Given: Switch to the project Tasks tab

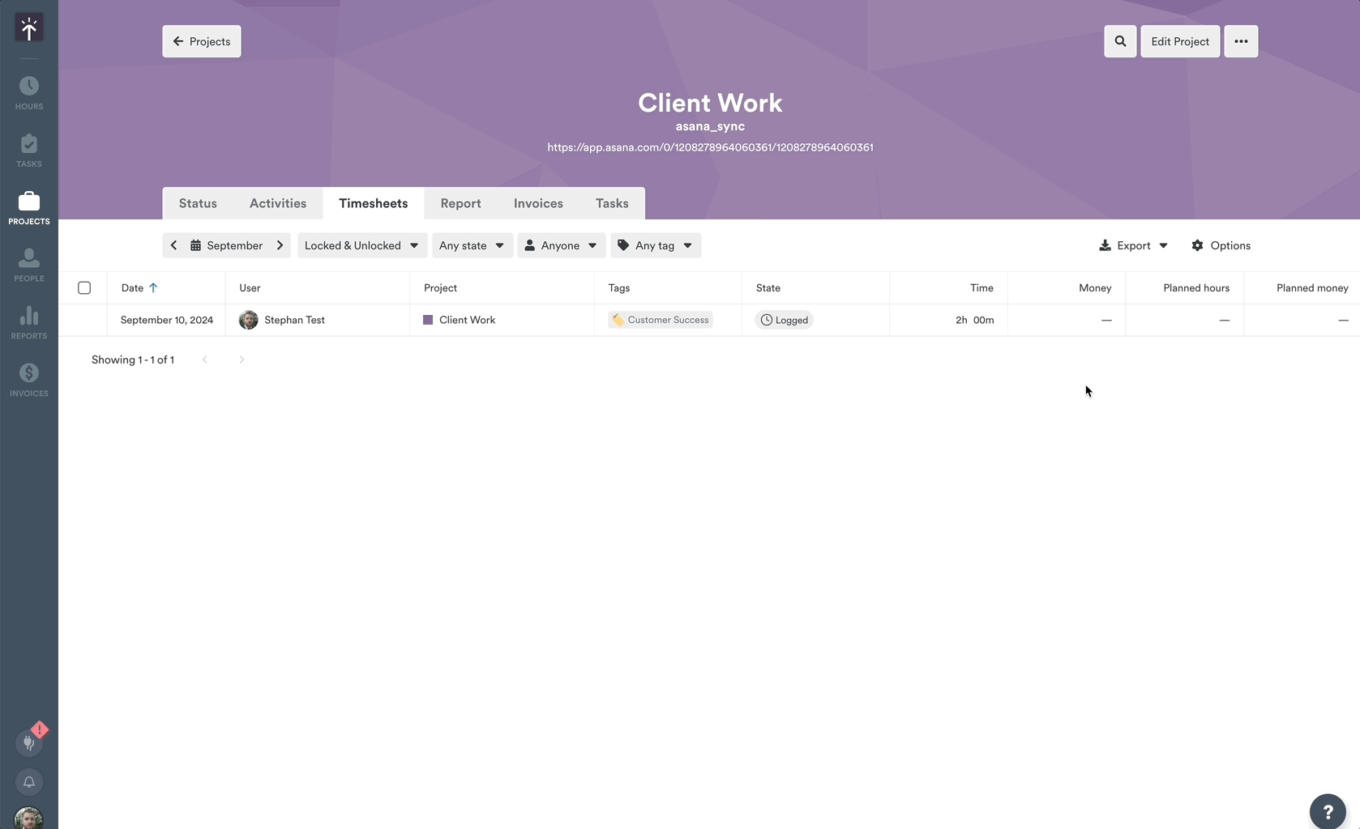Looking at the screenshot, I should tap(612, 203).
